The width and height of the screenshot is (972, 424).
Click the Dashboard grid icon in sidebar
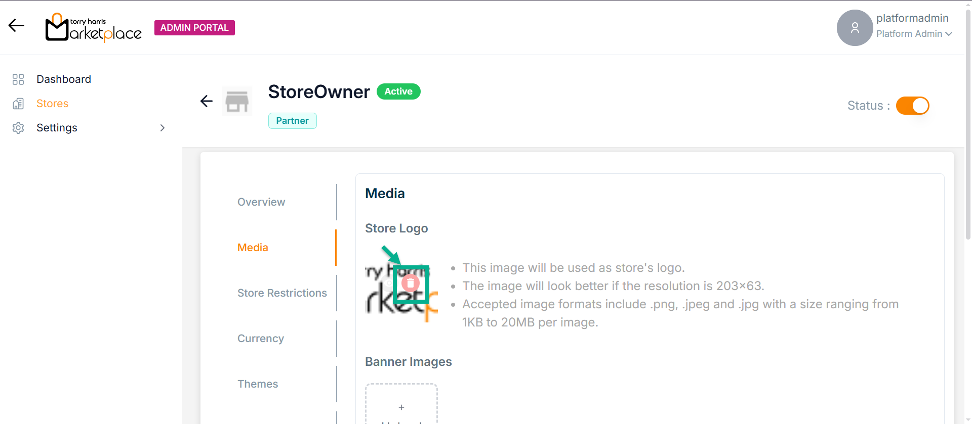(18, 79)
